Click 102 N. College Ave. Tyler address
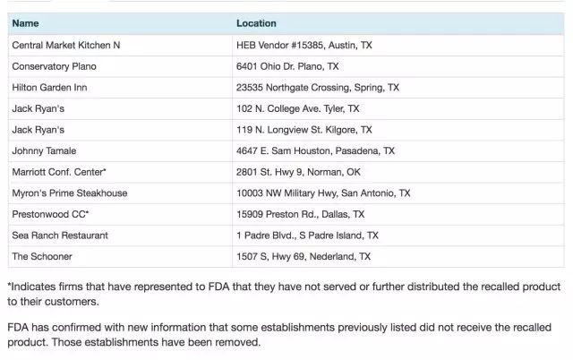The image size is (573, 360). [x=297, y=109]
